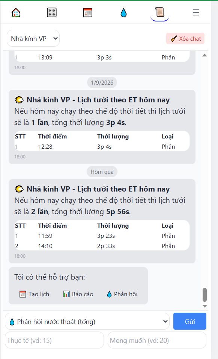
Task: Open the home icon in top navigation
Action: tap(16, 12)
